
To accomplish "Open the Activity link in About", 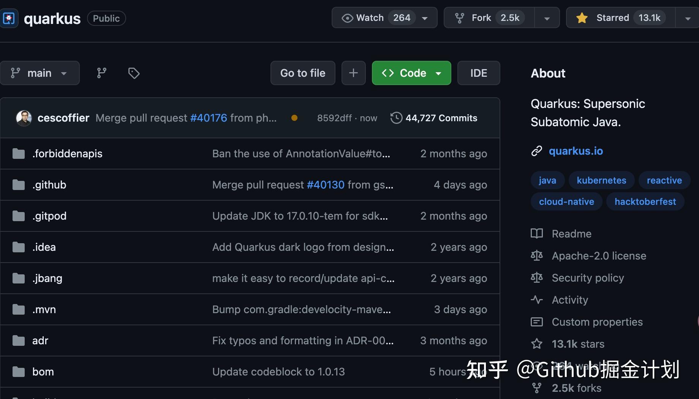I will tap(570, 300).
